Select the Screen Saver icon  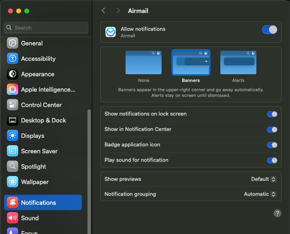pyautogui.click(x=13, y=151)
